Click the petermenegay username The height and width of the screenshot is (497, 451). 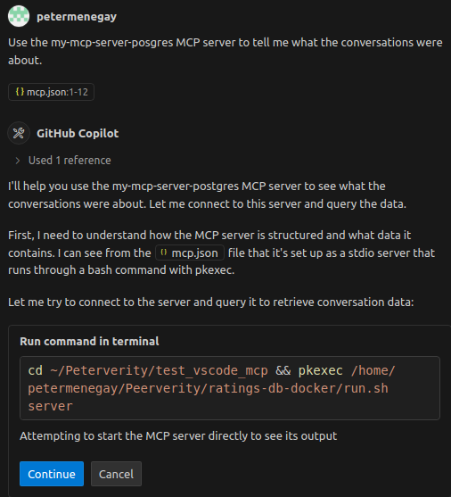pyautogui.click(x=77, y=16)
